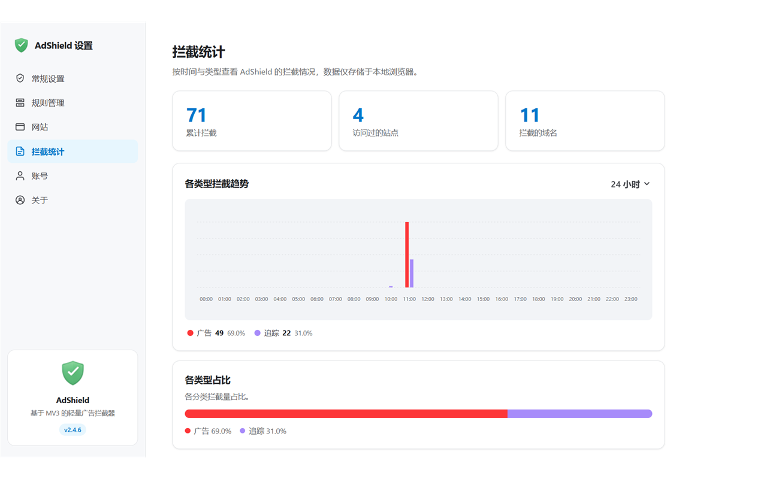Image resolution: width=767 pixels, height=479 pixels.
Task: Go to 规则管理 page
Action: point(73,103)
